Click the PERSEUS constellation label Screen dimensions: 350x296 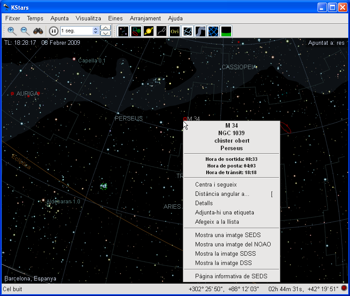click(x=129, y=118)
